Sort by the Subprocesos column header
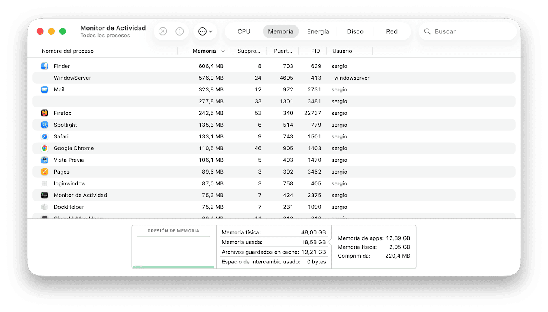Image resolution: width=548 pixels, height=312 pixels. tap(249, 51)
